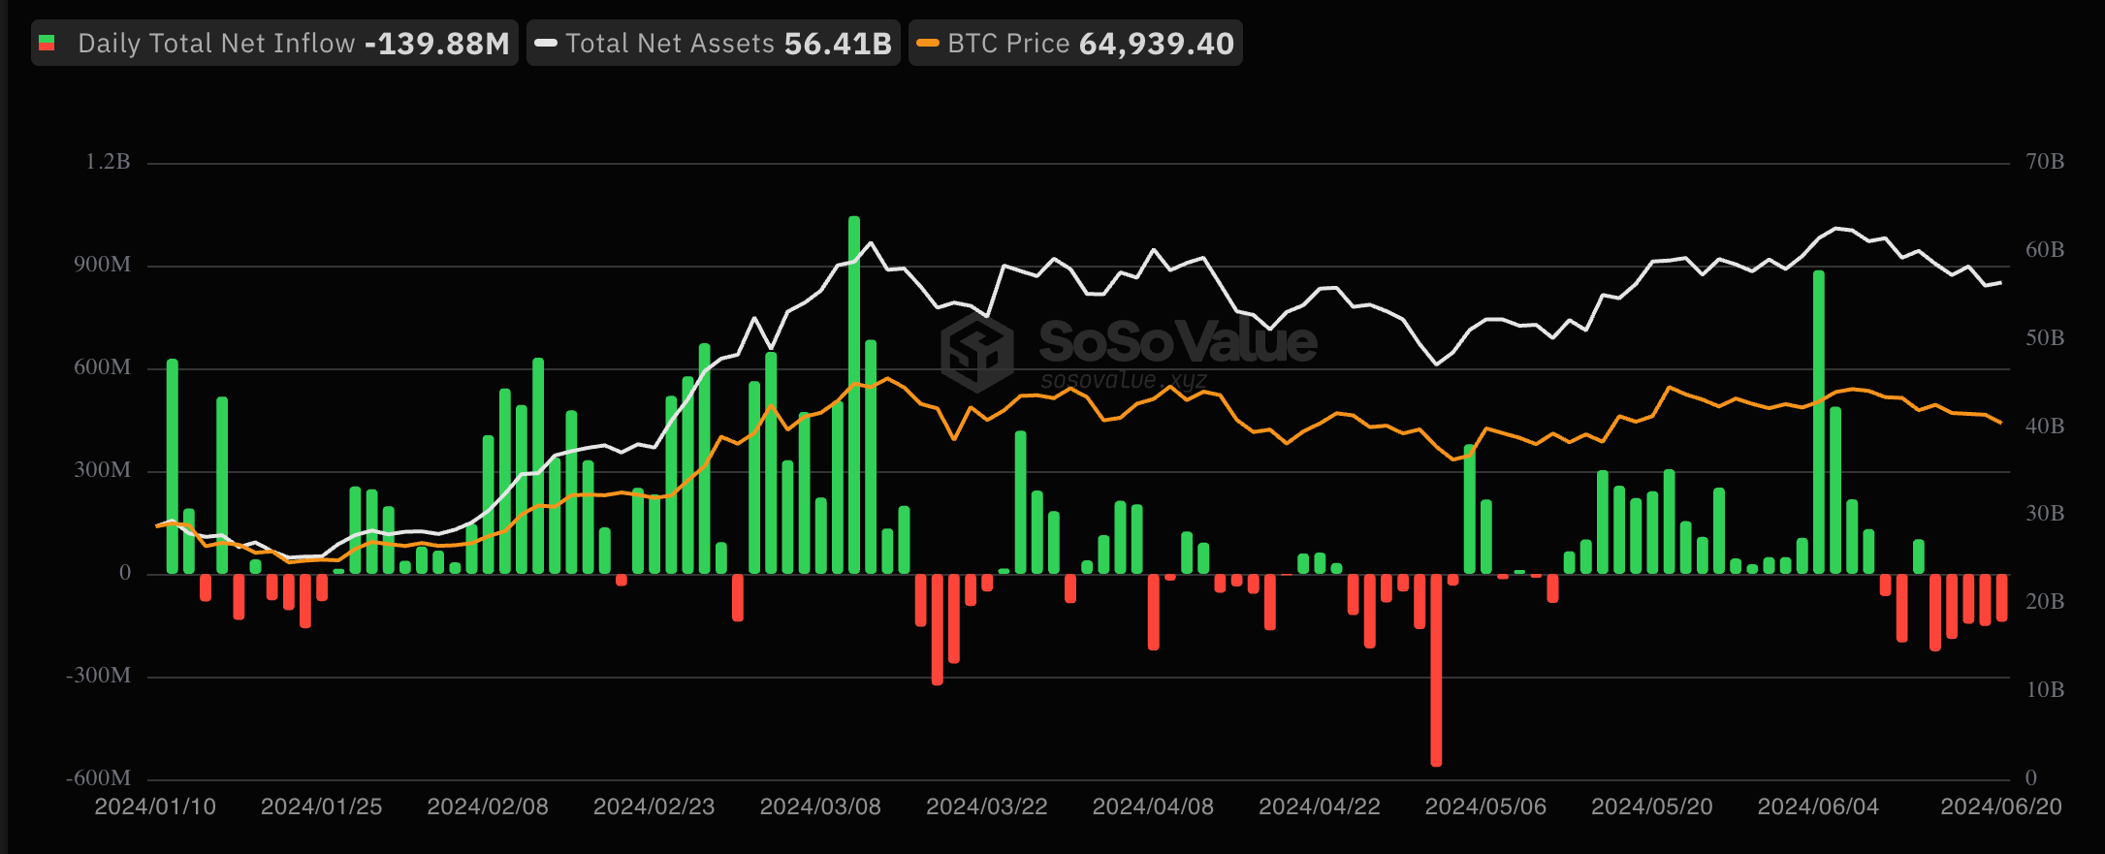Select the largest red outflow bar
The height and width of the screenshot is (854, 2105).
[x=1436, y=669]
